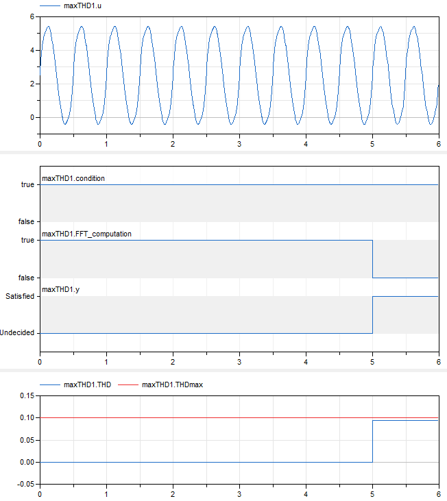The height and width of the screenshot is (501, 447).
Task: Click the falling edge of FFT_computation at time 5
Action: click(x=372, y=259)
